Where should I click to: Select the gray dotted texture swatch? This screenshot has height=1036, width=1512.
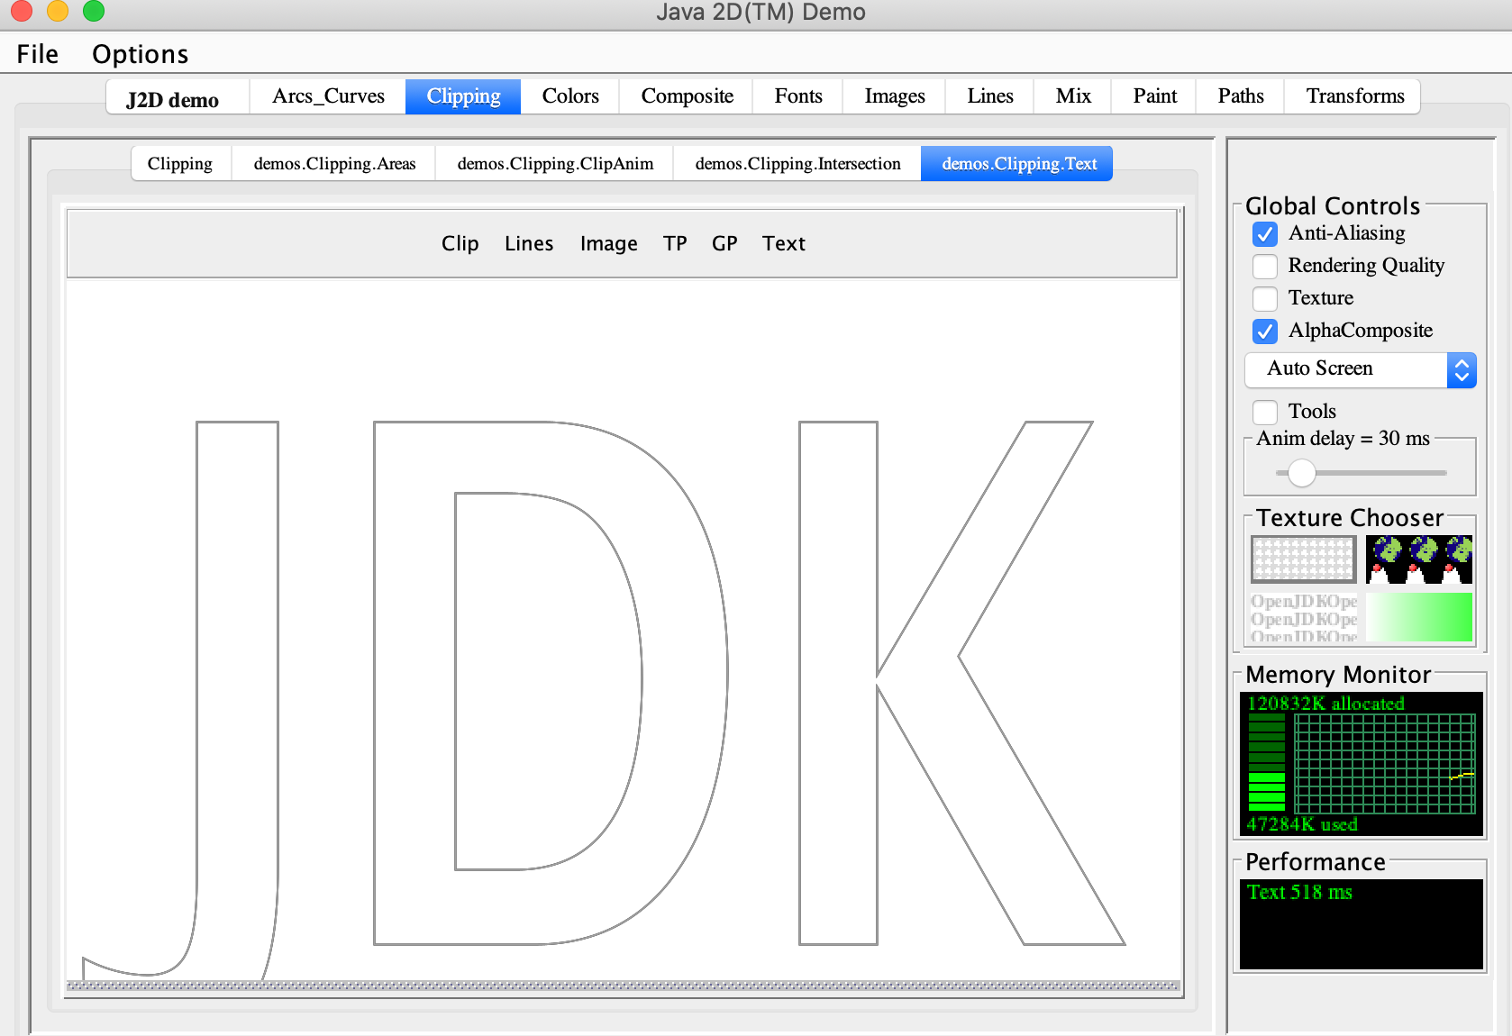point(1303,559)
